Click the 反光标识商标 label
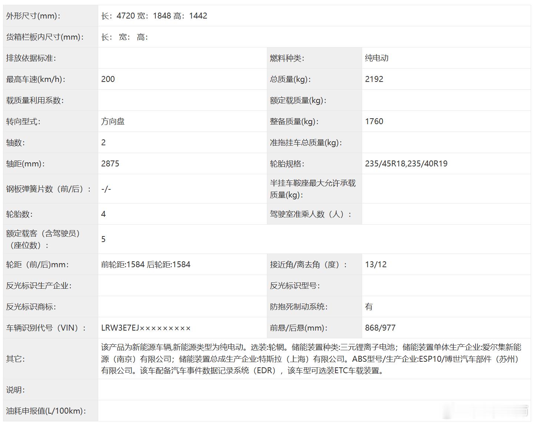The width and height of the screenshot is (533, 424). [x=31, y=307]
